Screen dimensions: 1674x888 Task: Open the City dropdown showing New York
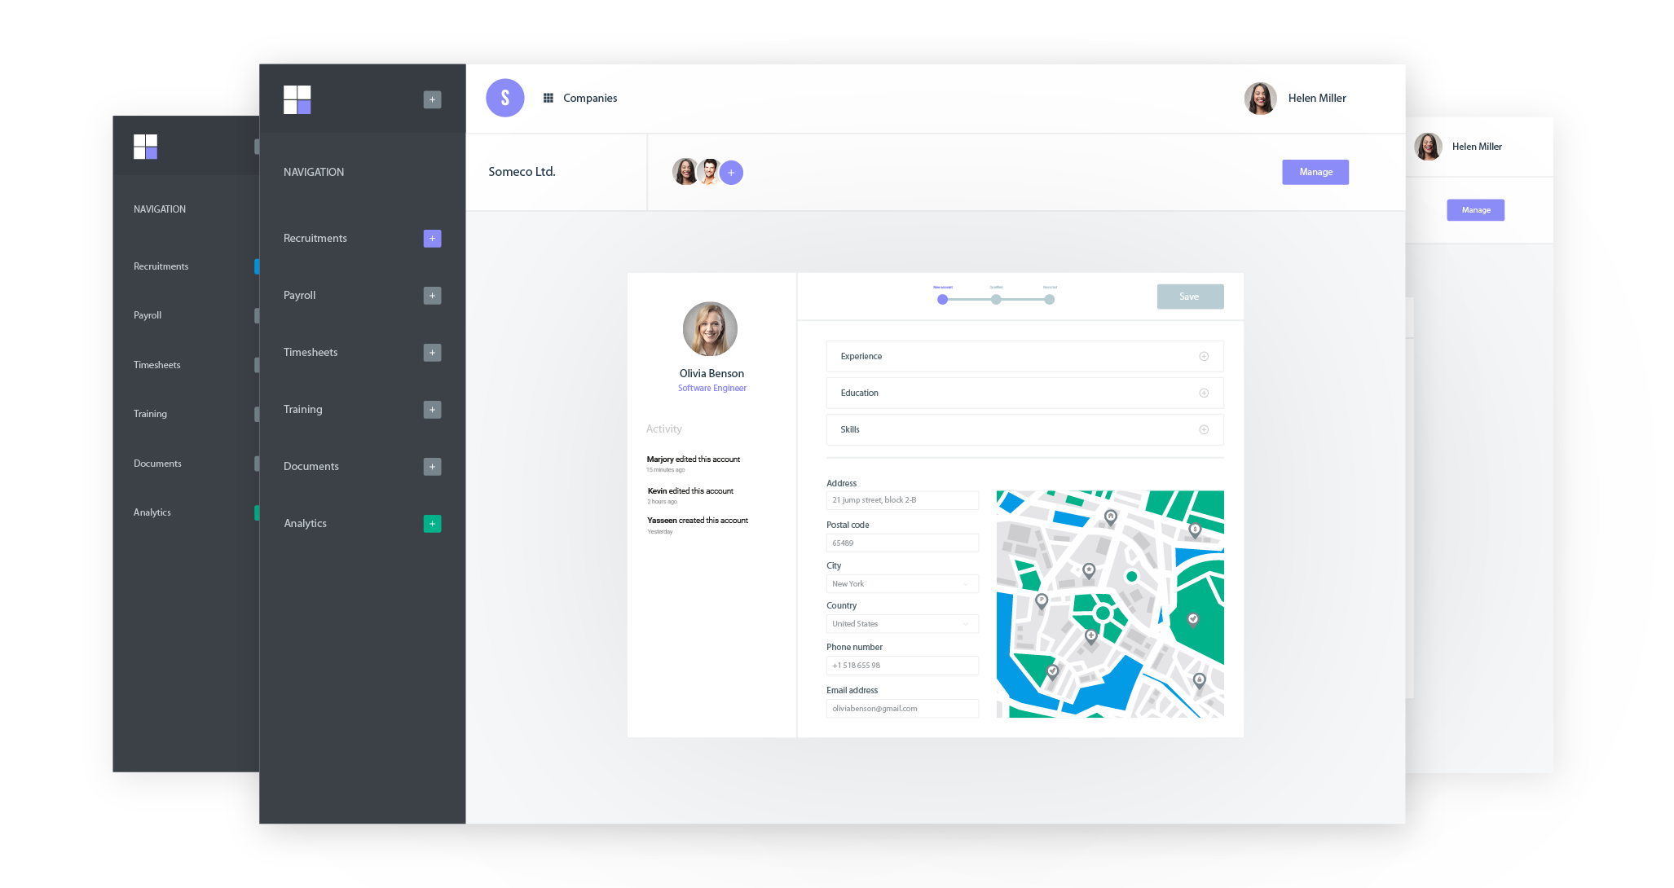pyautogui.click(x=901, y=584)
